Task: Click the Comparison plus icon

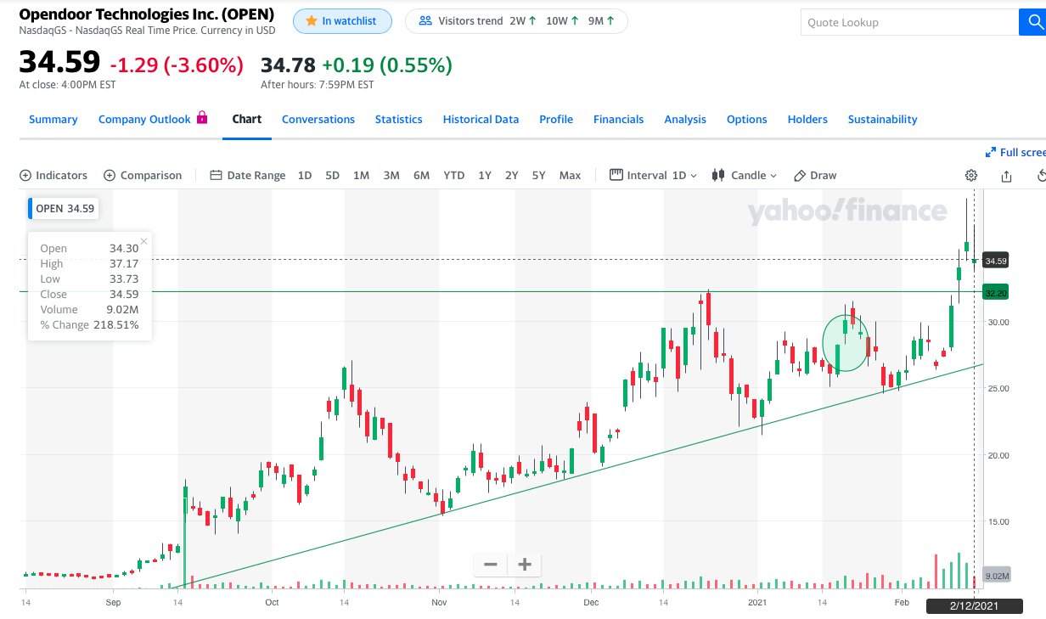Action: pos(110,176)
